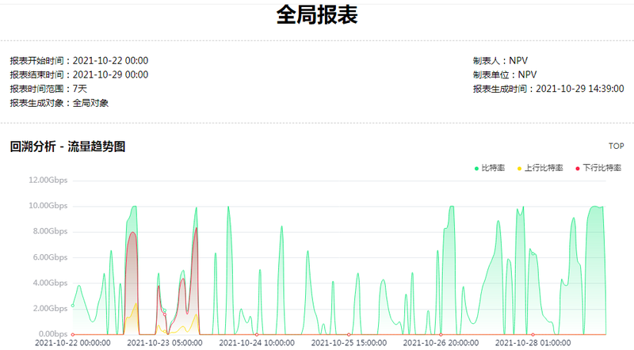The width and height of the screenshot is (634, 350).
Task: Hide the 上行比特率 series via legend label
Action: point(544,168)
